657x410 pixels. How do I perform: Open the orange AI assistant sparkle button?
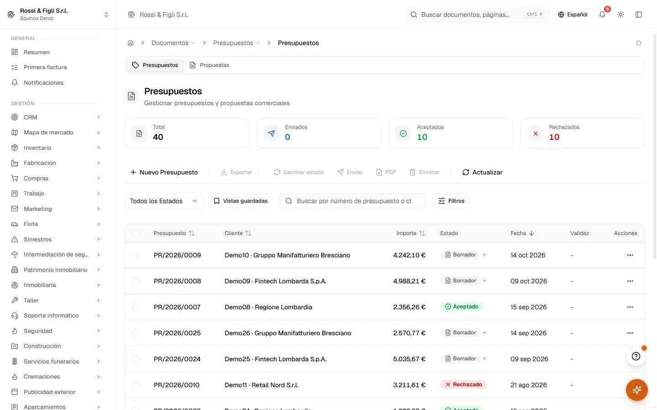coord(637,390)
